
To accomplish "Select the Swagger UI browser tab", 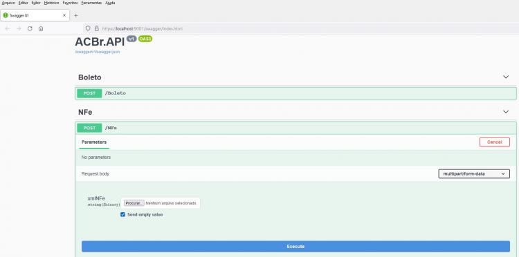I will coord(35,15).
